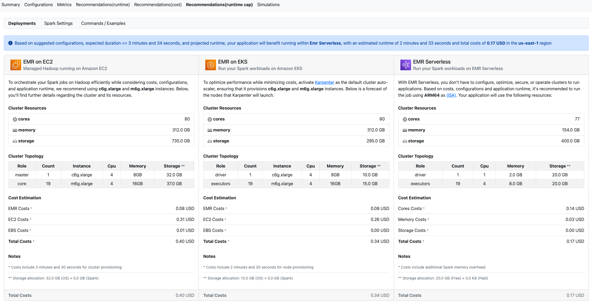Click memory icon in EKS resources

[210, 130]
